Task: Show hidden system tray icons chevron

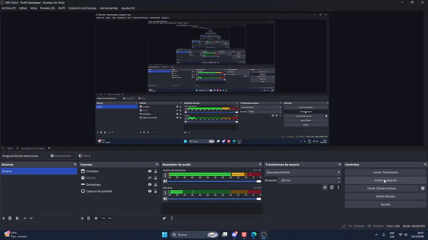Action: 377,235
